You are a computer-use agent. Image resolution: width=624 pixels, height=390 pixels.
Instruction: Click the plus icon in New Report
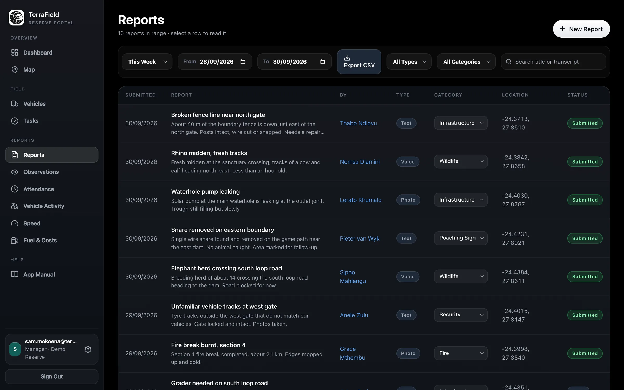562,29
